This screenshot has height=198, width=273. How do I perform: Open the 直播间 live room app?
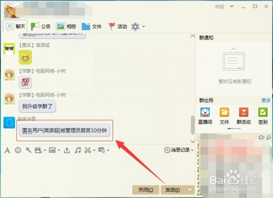coord(205,116)
